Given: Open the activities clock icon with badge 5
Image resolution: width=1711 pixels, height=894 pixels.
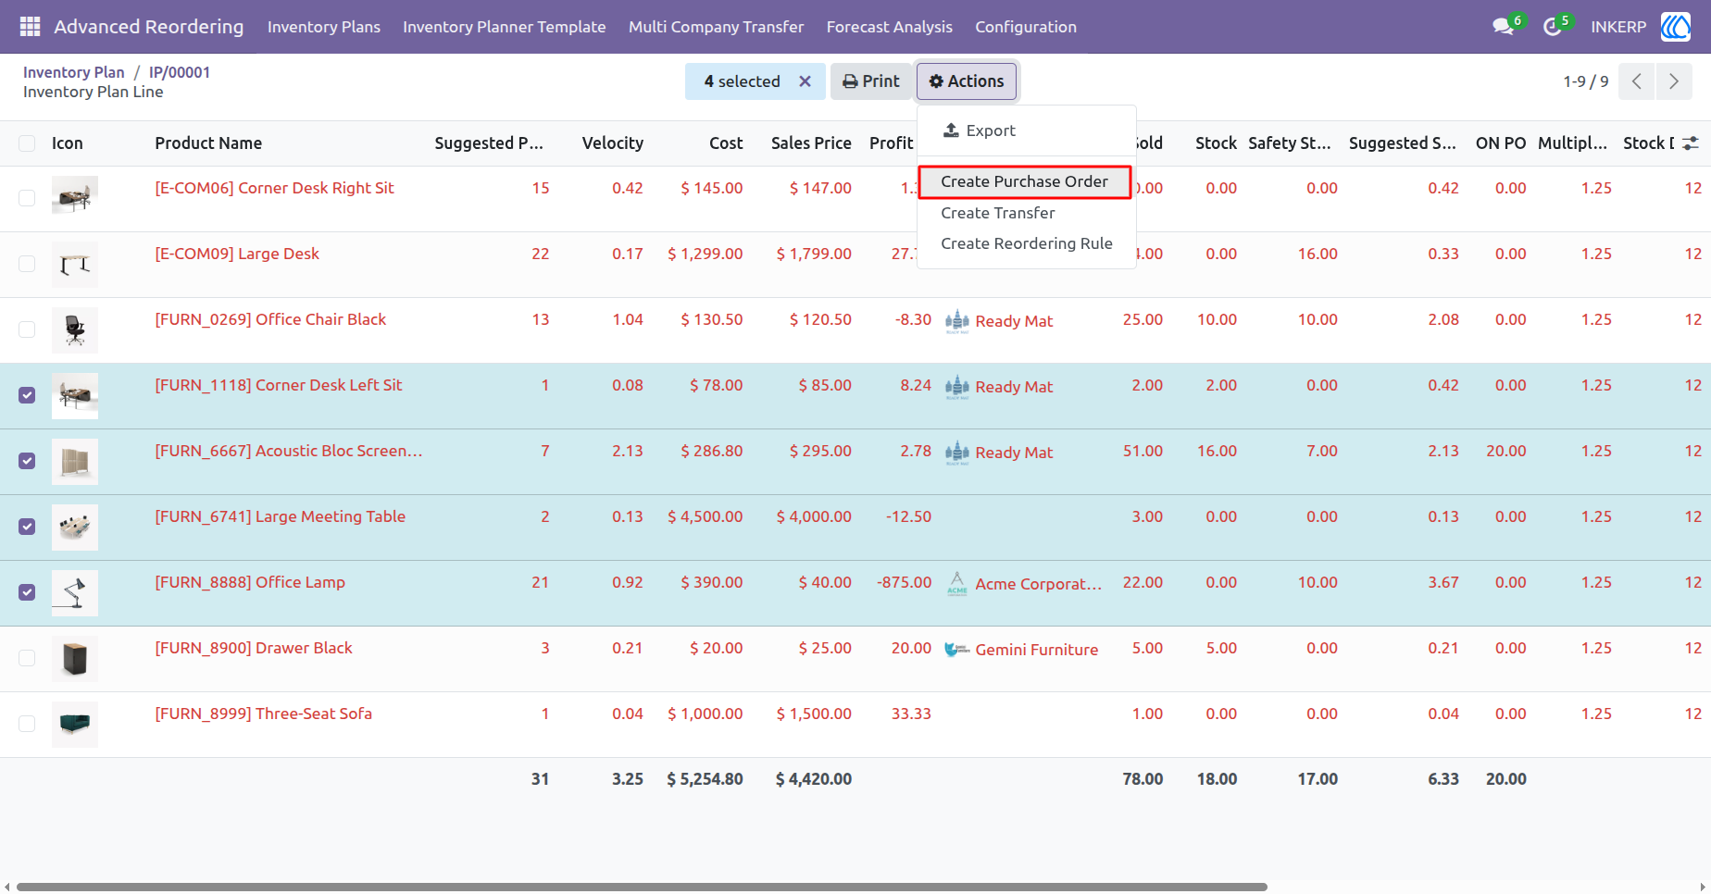Looking at the screenshot, I should click(x=1553, y=27).
